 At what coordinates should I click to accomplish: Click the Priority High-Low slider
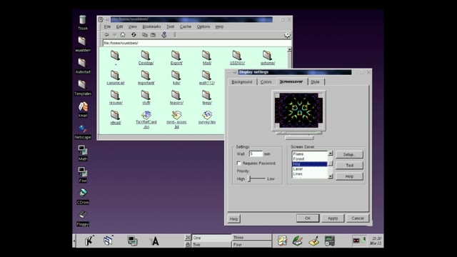(x=256, y=178)
